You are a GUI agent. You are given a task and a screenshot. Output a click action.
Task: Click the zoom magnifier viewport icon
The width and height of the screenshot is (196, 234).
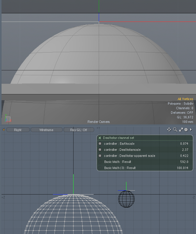175,130
